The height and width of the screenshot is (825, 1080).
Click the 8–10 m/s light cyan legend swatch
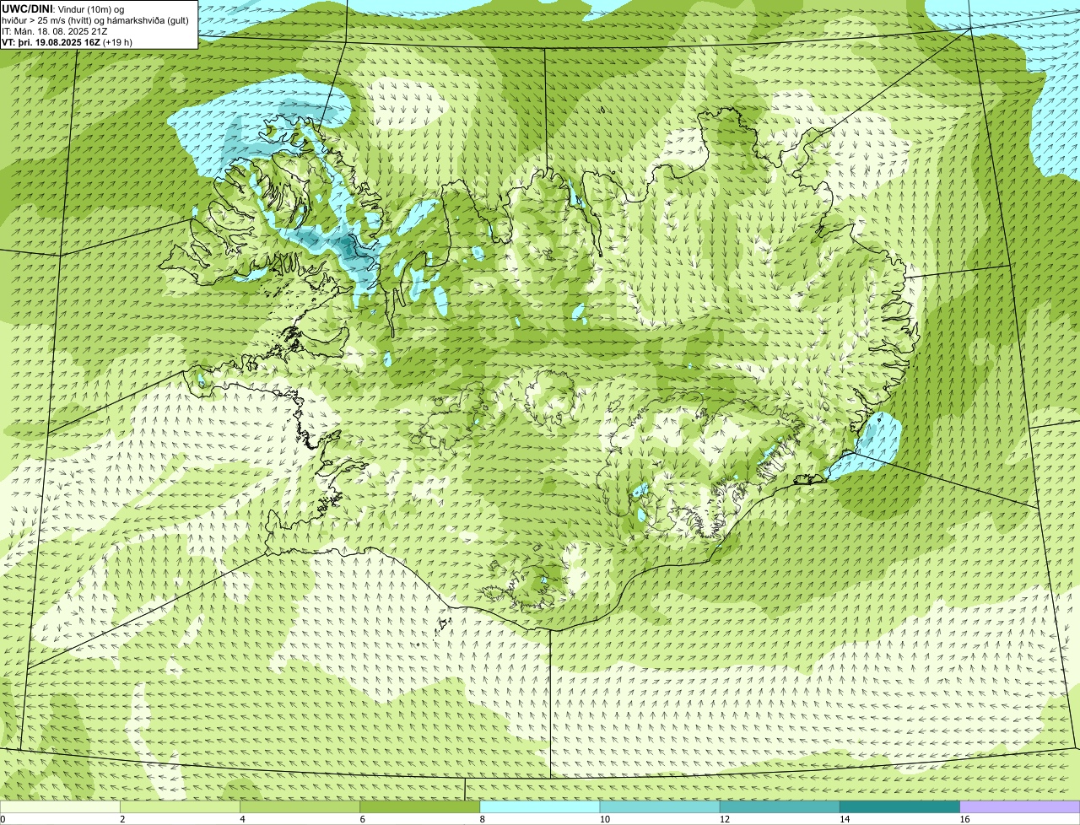coord(540,806)
